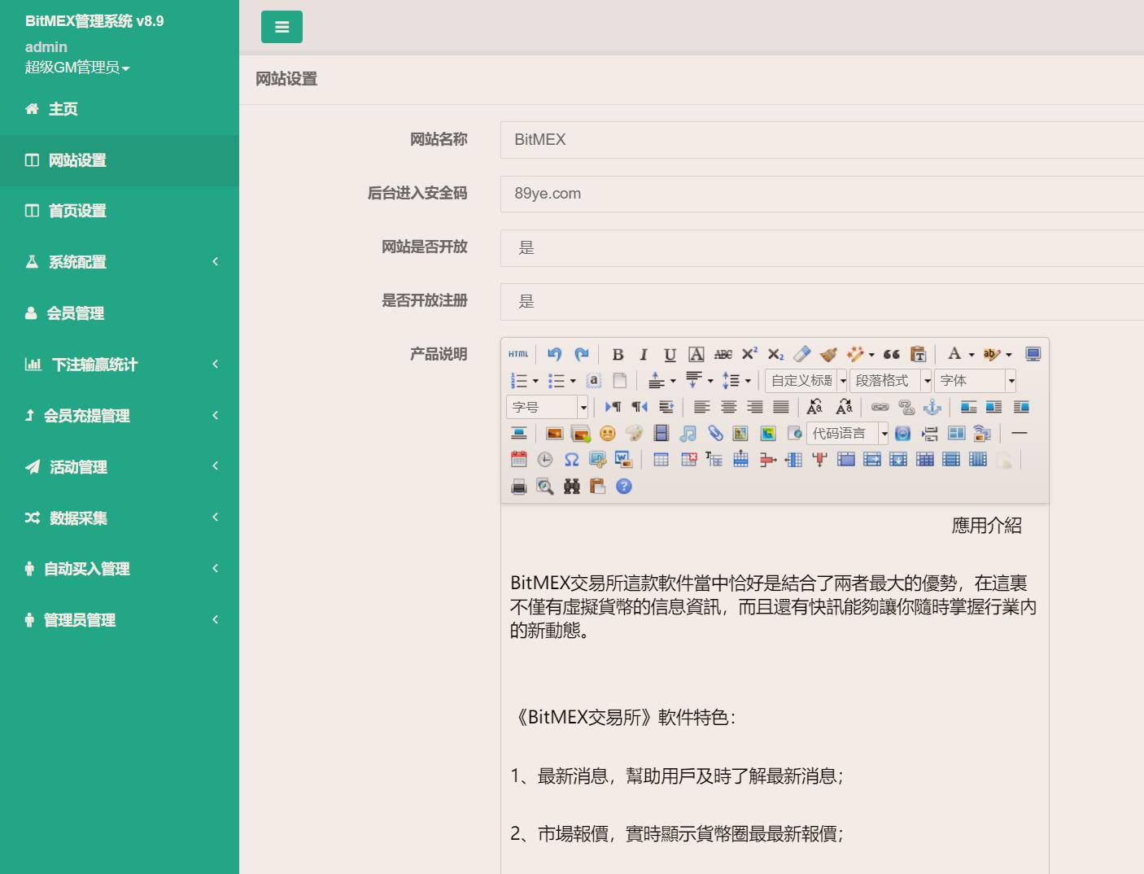Open 管理员管理 in the sidebar
This screenshot has width=1144, height=874.
point(120,620)
